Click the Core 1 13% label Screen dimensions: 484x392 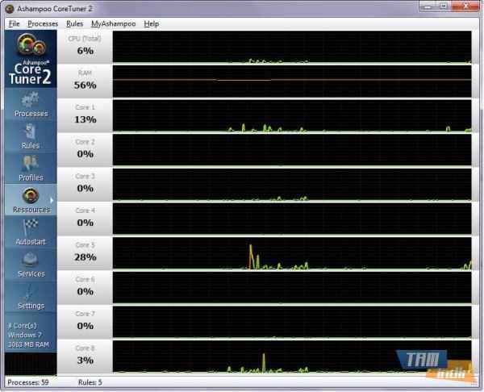85,115
